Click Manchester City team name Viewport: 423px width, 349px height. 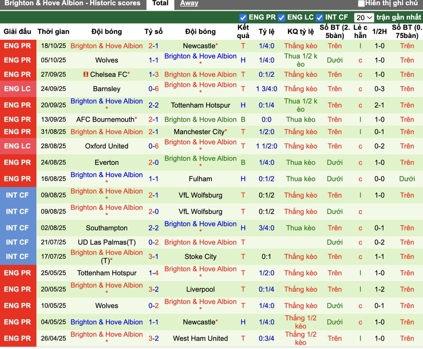[200, 132]
